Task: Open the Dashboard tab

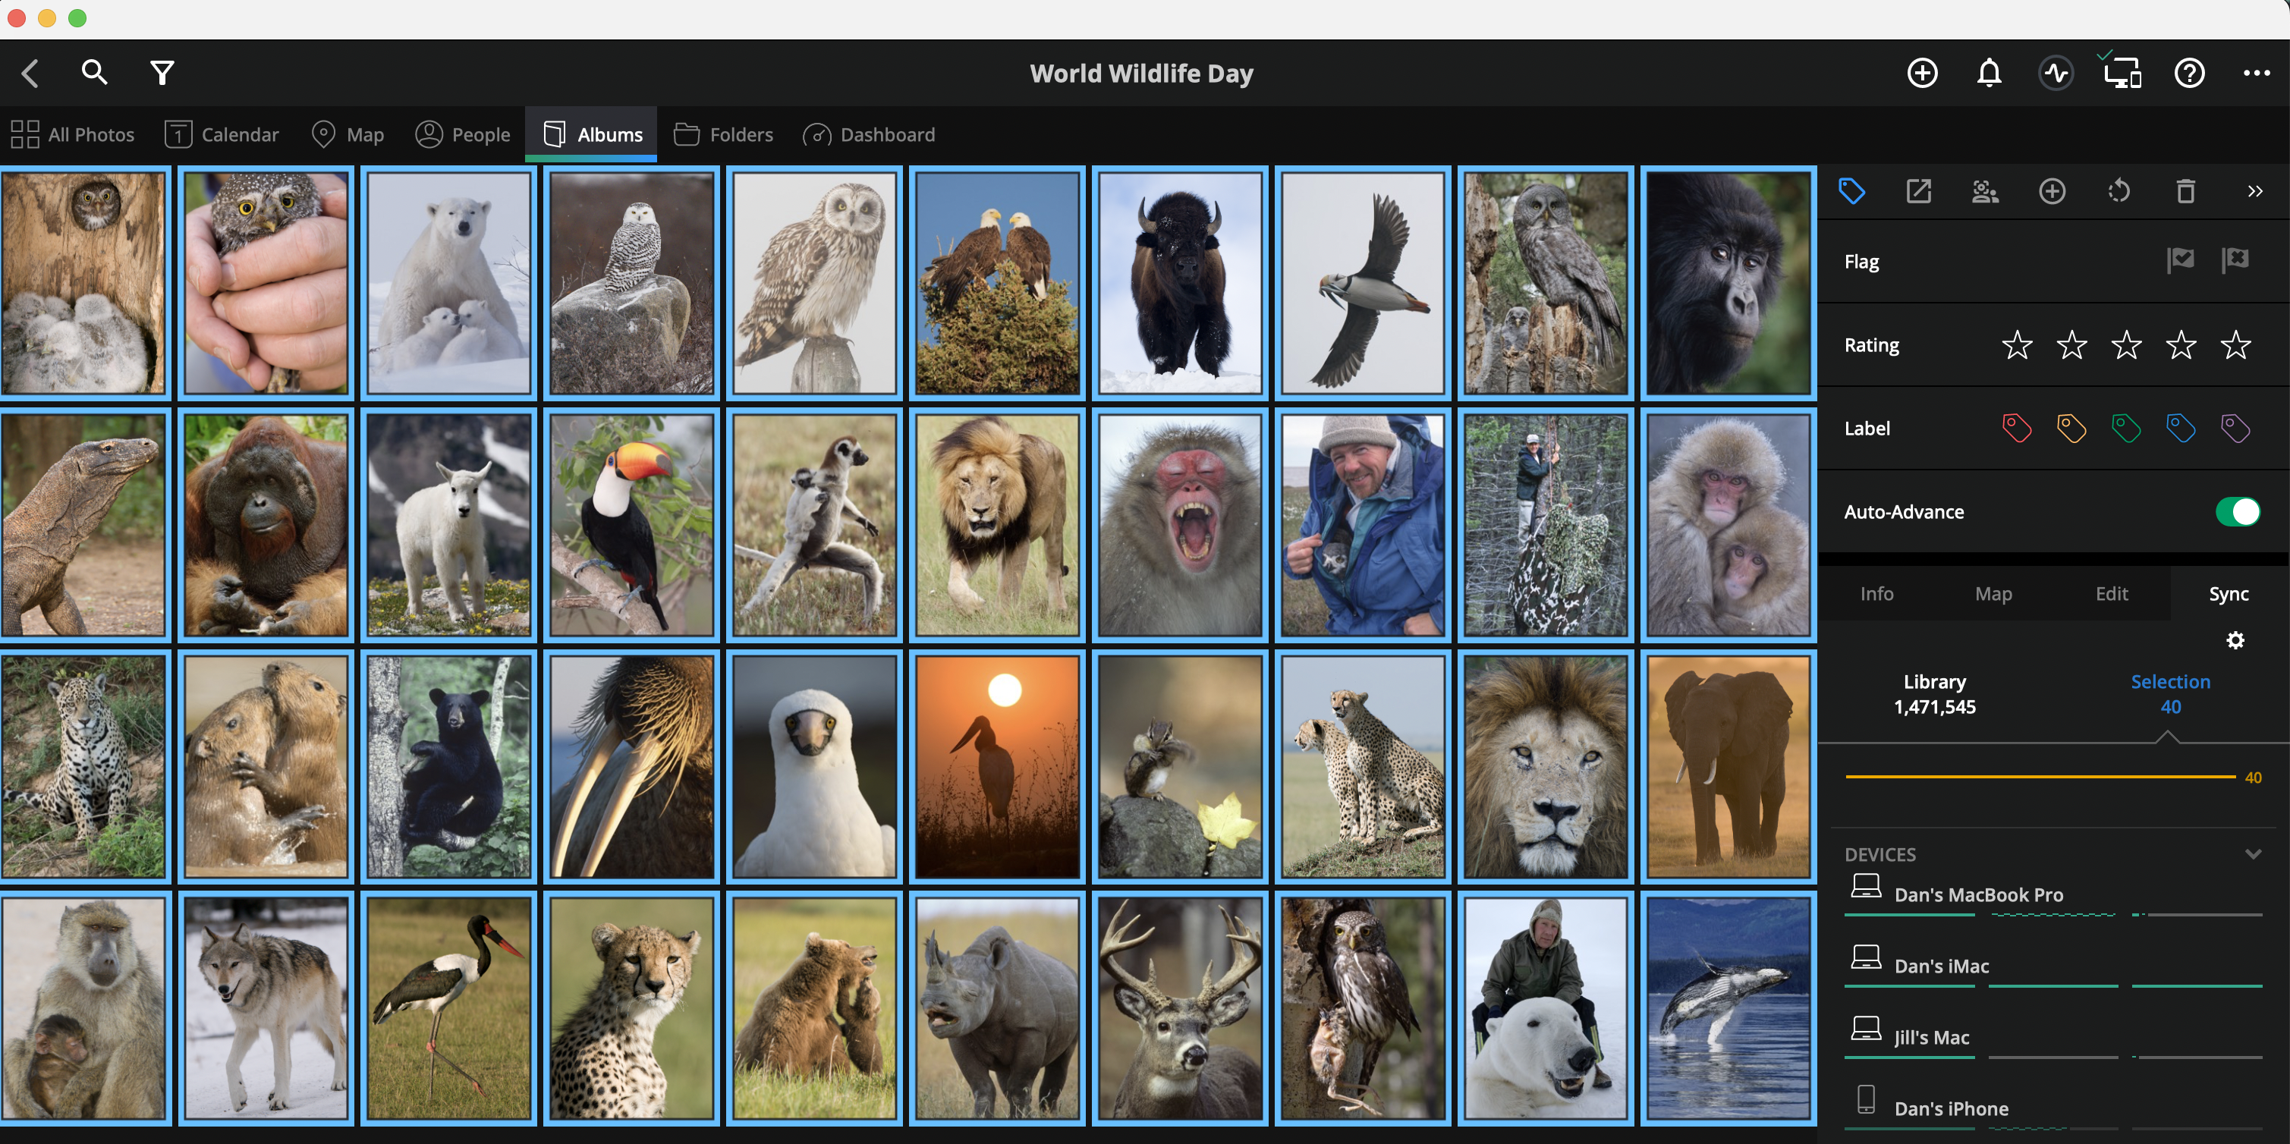Action: point(869,134)
